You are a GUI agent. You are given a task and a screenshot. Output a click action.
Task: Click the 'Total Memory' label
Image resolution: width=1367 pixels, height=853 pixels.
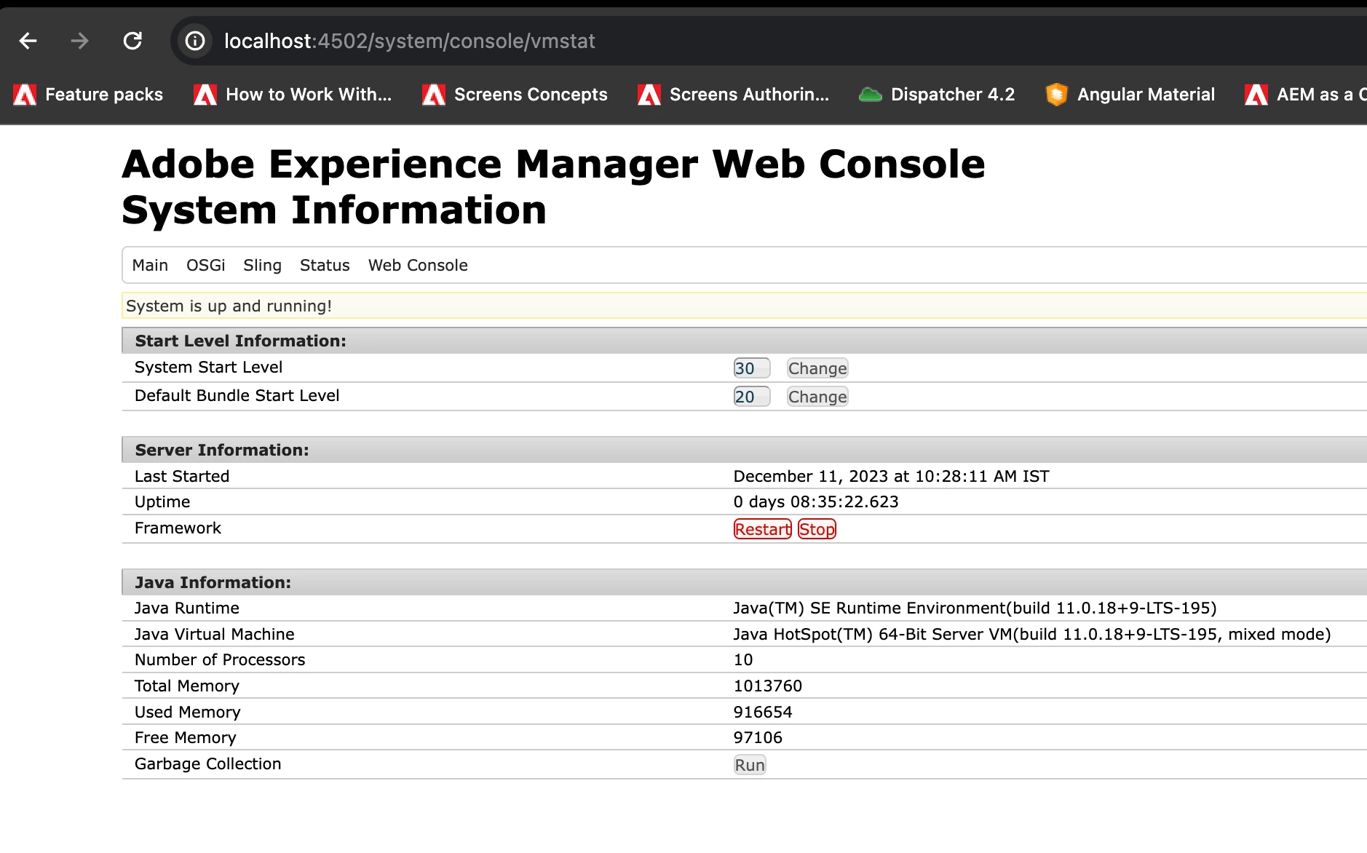pos(187,686)
